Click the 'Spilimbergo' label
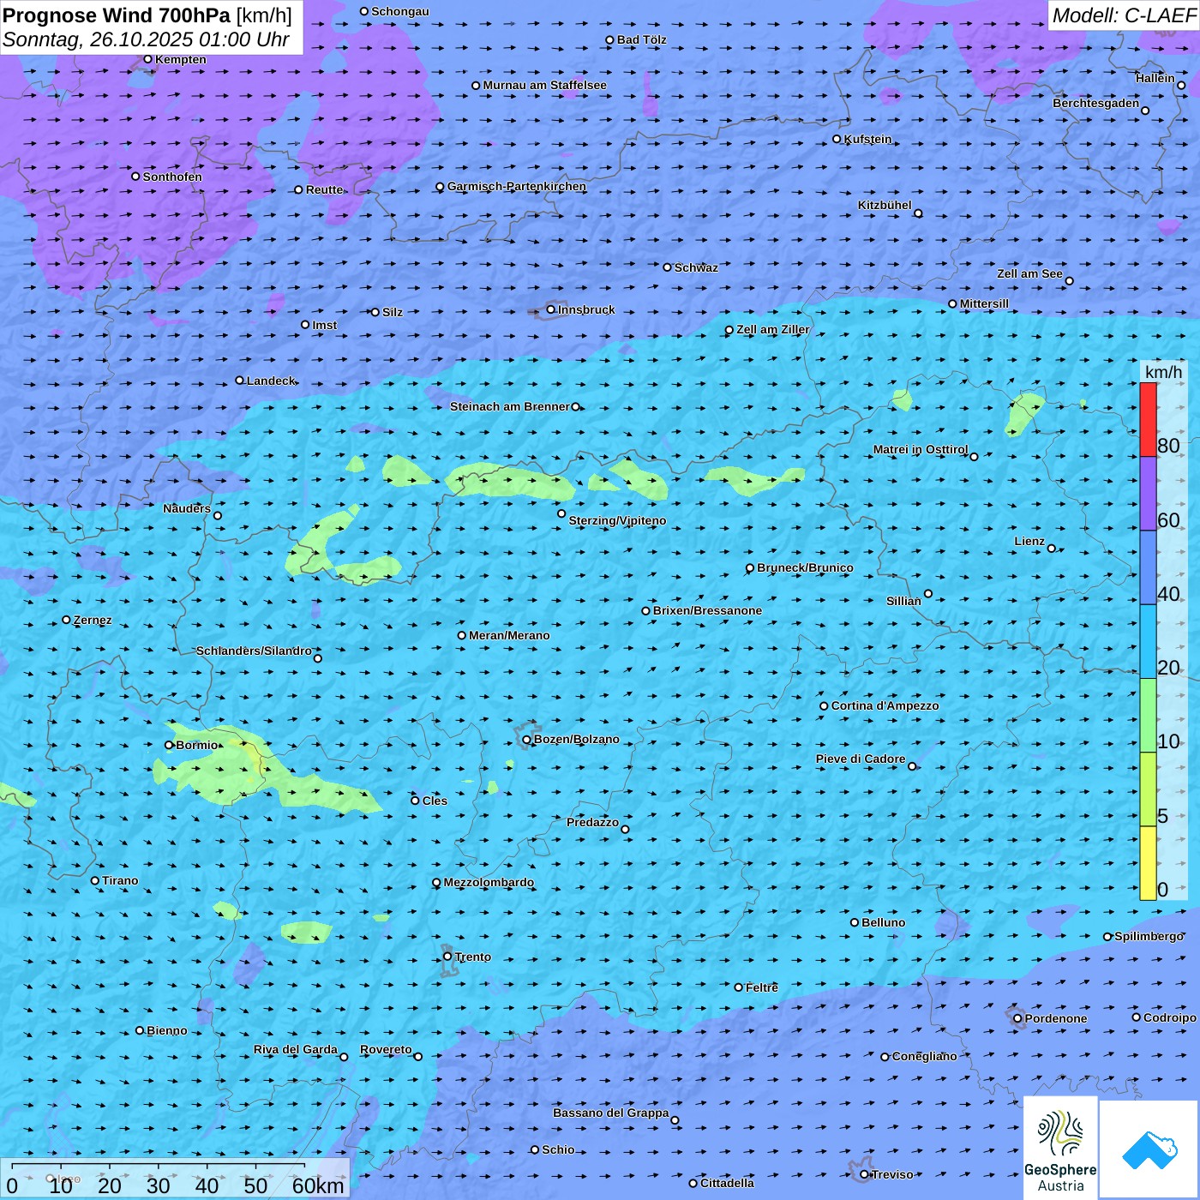Viewport: 1200px width, 1200px height. pos(1149,936)
